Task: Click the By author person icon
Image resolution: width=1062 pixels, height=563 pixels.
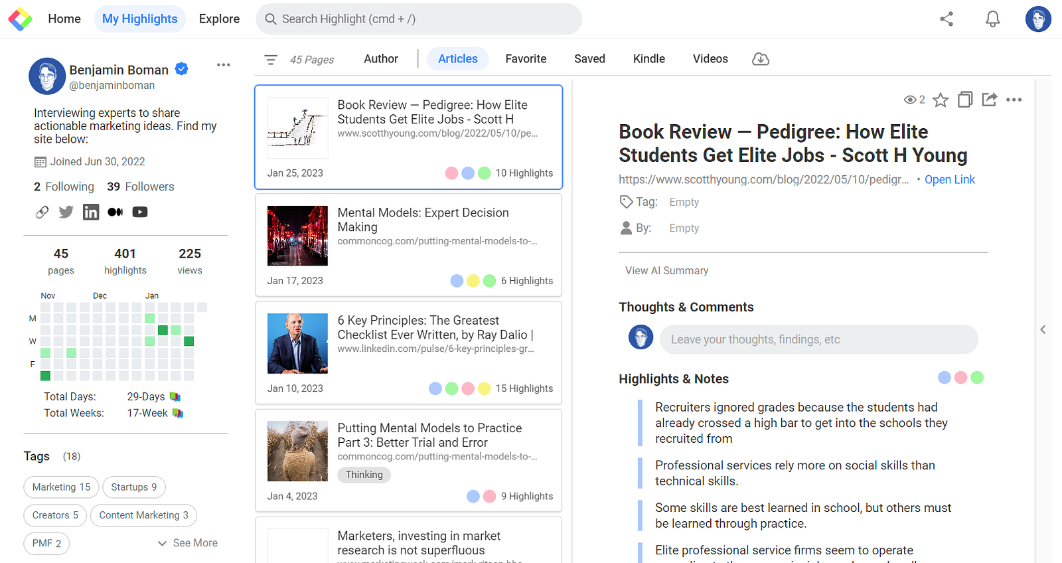Action: (626, 228)
